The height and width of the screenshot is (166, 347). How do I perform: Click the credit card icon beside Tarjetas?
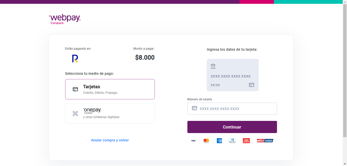coord(75,89)
